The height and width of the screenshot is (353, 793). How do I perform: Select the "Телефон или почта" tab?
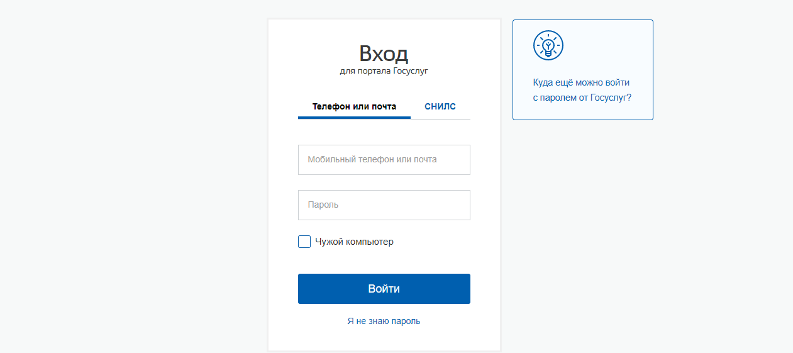(x=354, y=106)
